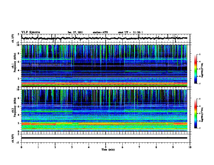
Task: Click the "2" minute tick label
Action: click(x=55, y=147)
